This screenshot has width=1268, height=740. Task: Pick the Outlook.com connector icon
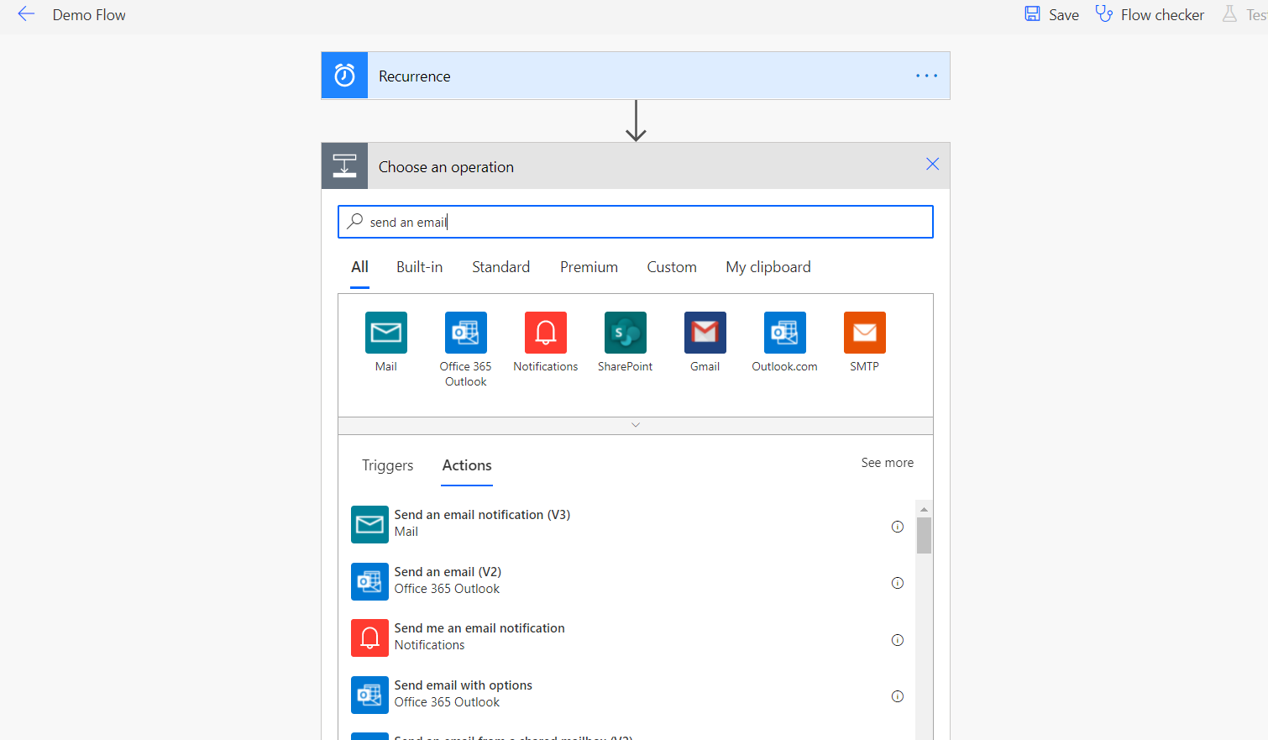point(784,332)
